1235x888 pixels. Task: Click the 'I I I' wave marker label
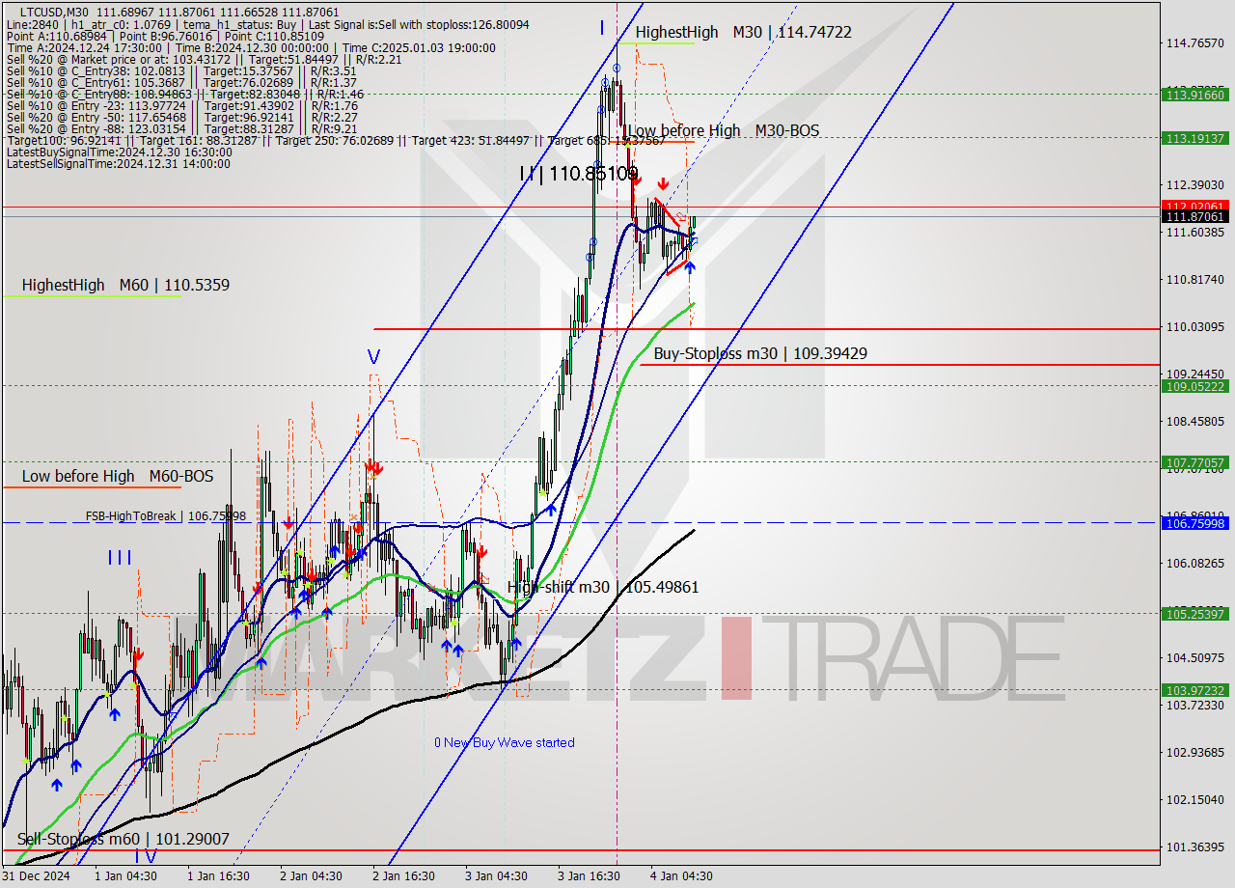(x=120, y=557)
